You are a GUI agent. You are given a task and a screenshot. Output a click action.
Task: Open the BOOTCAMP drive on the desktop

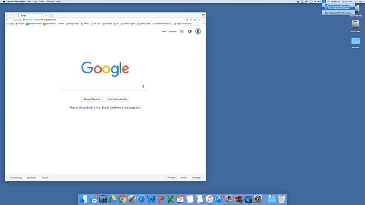point(355,26)
